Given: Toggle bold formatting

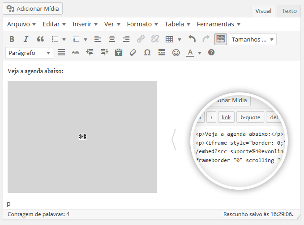Looking at the screenshot, I should click(x=12, y=39).
